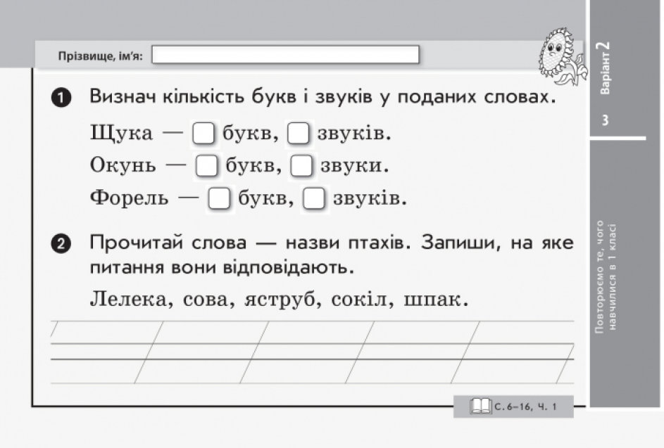Screen dimensions: 664x448
Task: Click the Прізвище, ім'я name input field
Action: [x=285, y=55]
